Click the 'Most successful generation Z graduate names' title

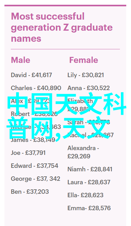pyautogui.click(x=62, y=27)
